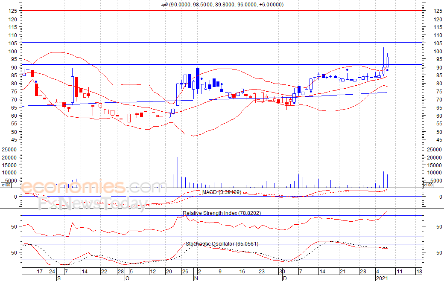Click the 90 value on left price axis
The image size is (444, 281).
(x=15, y=67)
